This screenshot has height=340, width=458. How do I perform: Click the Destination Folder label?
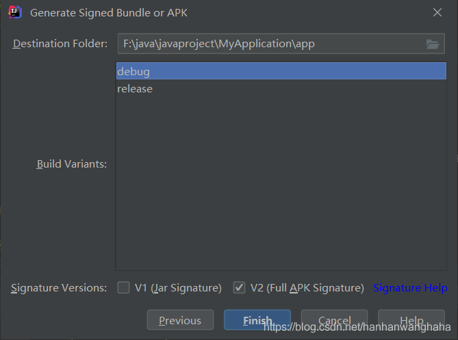60,44
